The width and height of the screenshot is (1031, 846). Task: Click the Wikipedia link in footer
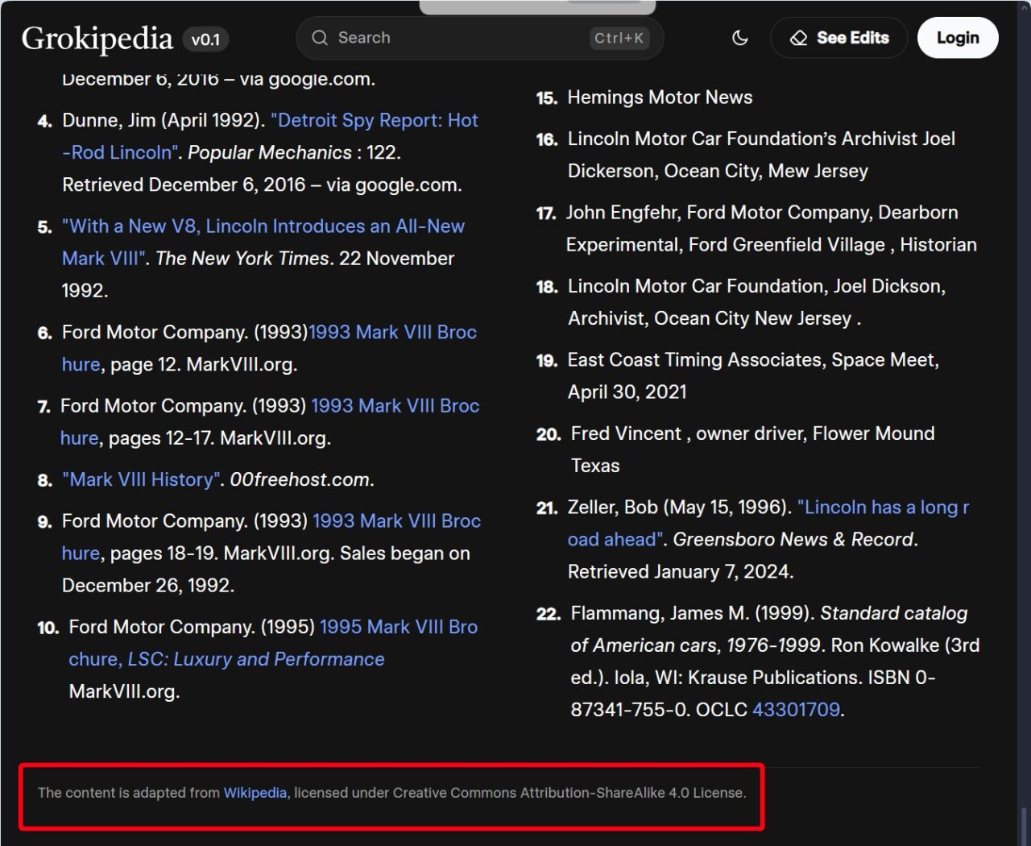tap(255, 793)
